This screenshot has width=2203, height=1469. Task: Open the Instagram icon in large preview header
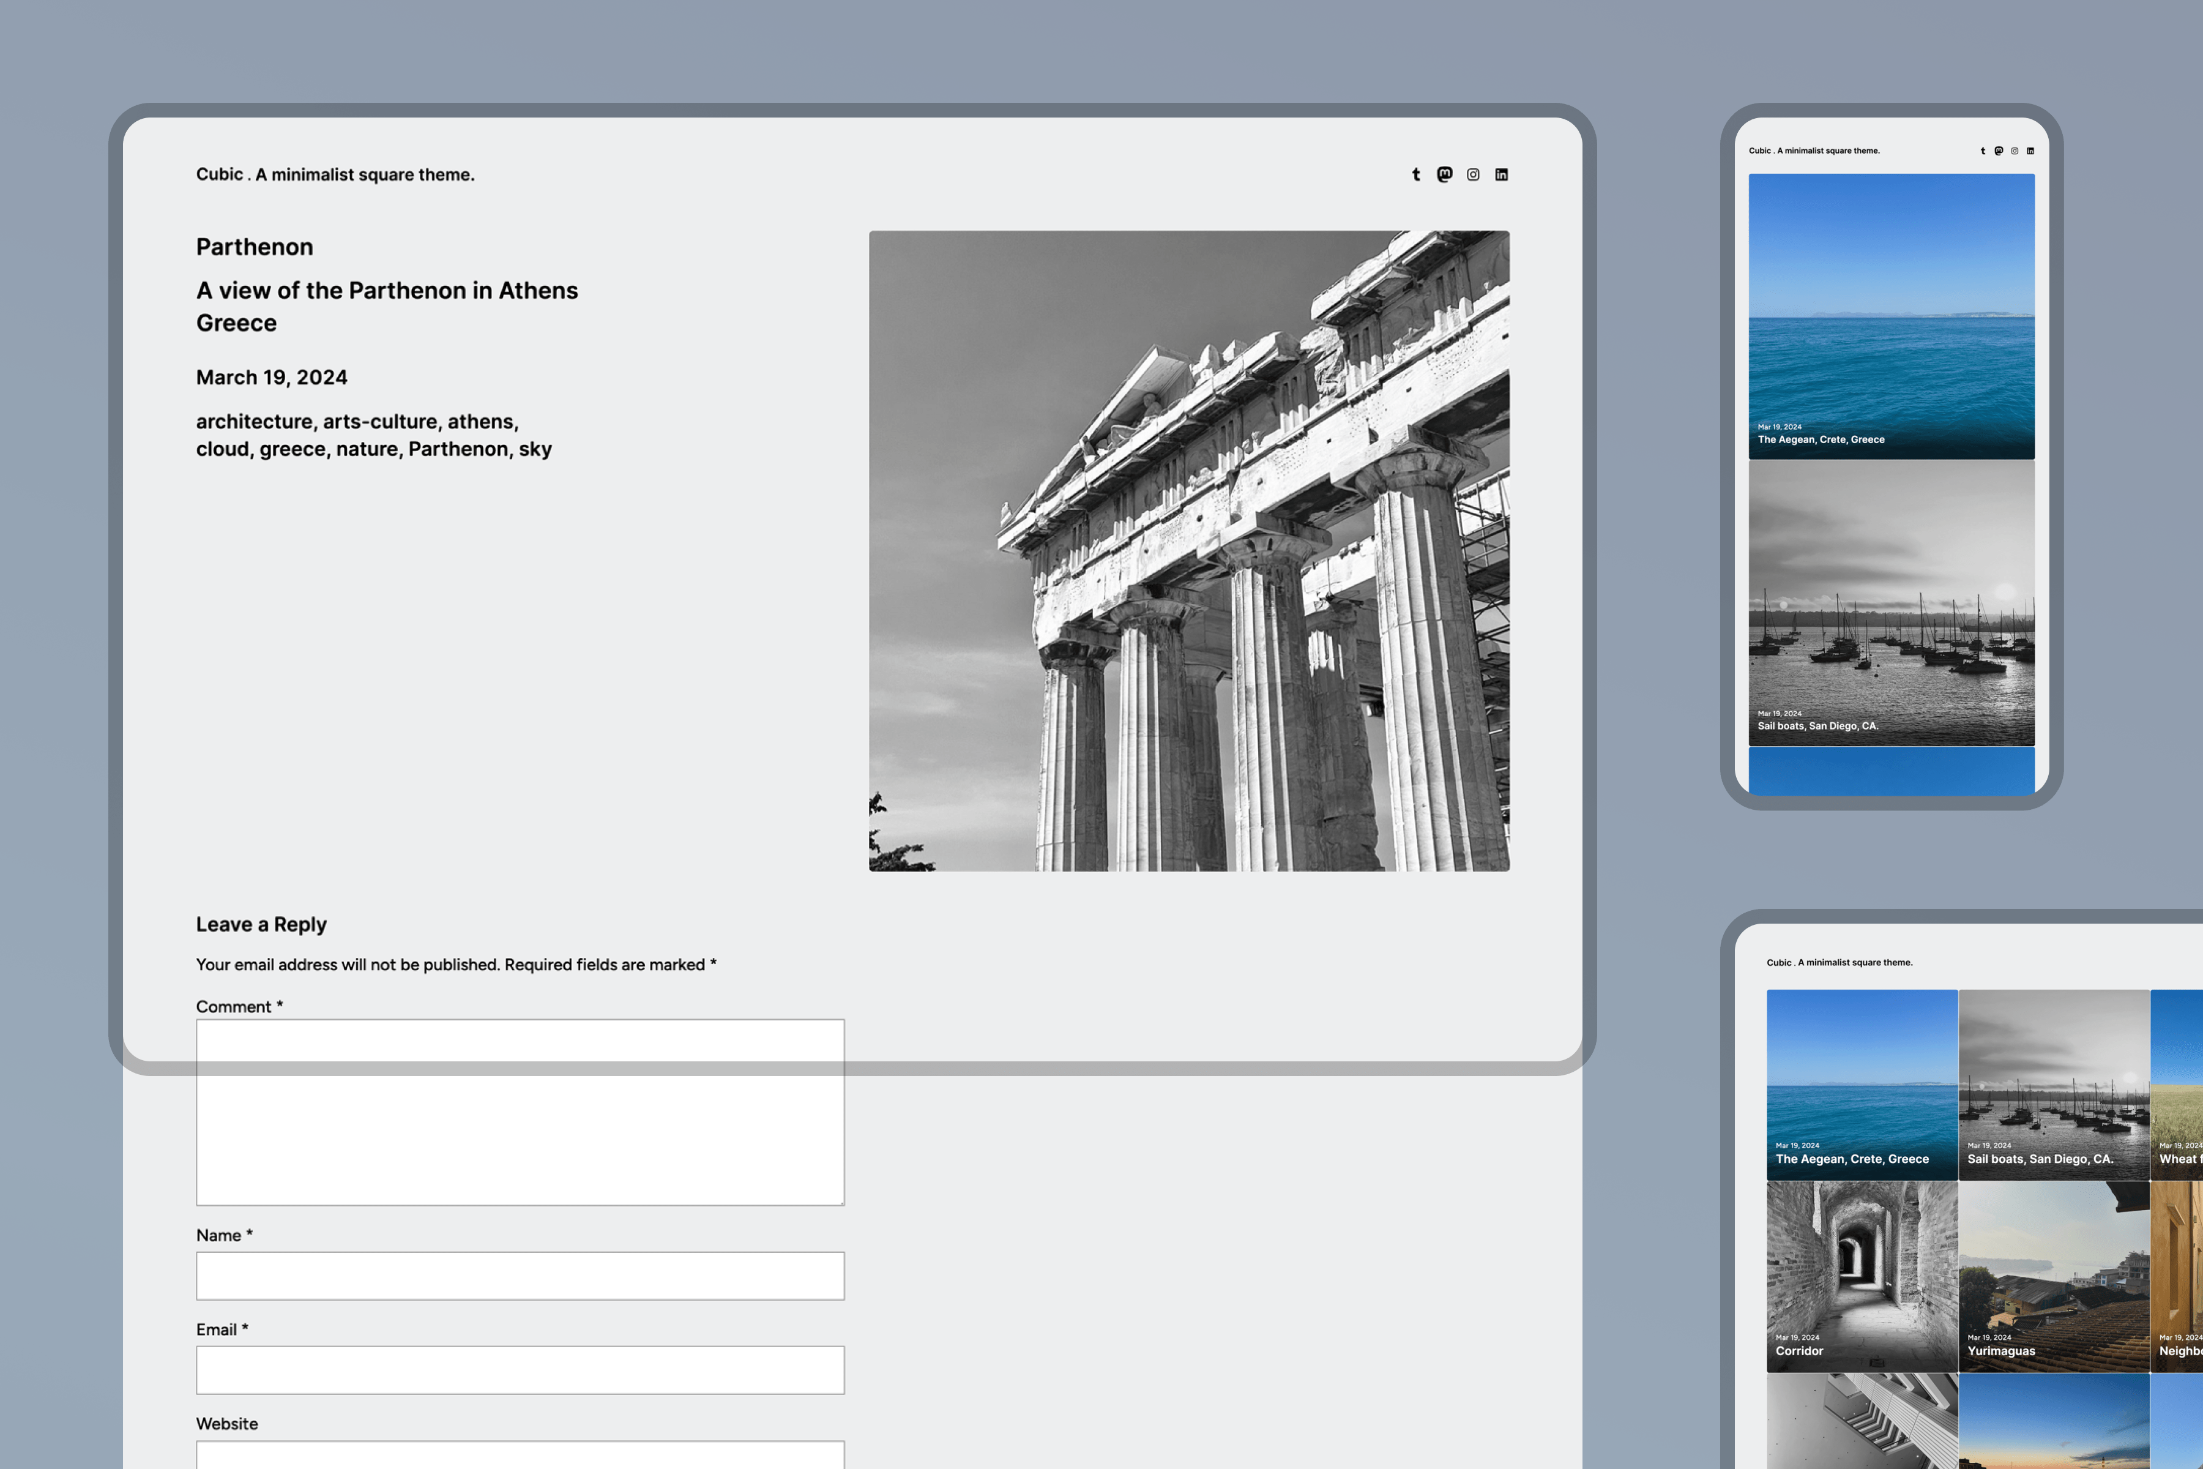pos(1474,174)
